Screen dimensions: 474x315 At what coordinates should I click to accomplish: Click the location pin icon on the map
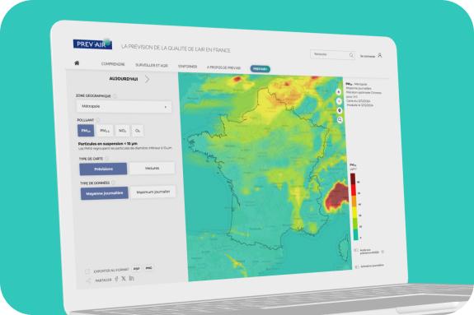coord(339,110)
